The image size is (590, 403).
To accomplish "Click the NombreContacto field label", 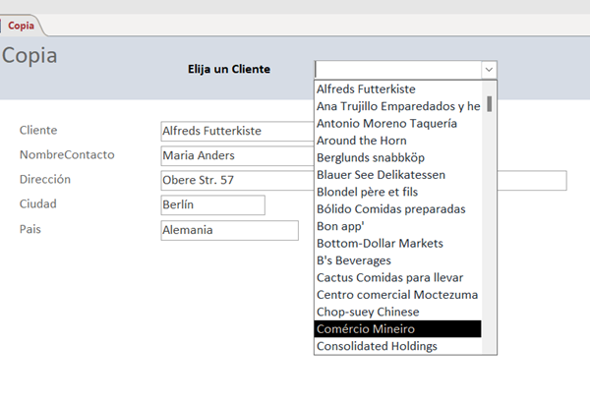I will [67, 154].
